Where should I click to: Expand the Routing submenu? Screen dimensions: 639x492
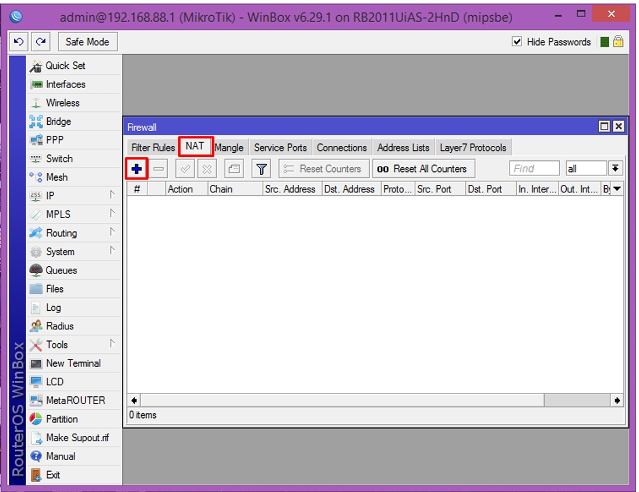(74, 233)
